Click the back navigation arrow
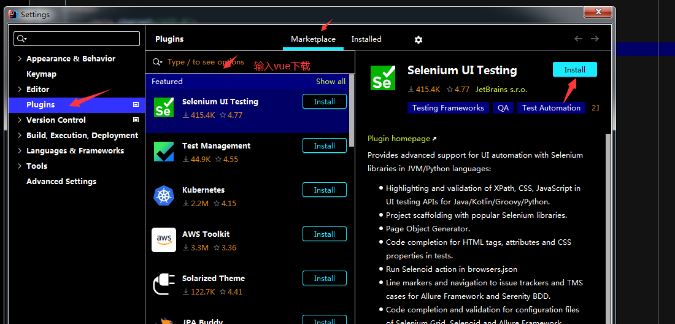Image resolution: width=675 pixels, height=324 pixels. (578, 39)
